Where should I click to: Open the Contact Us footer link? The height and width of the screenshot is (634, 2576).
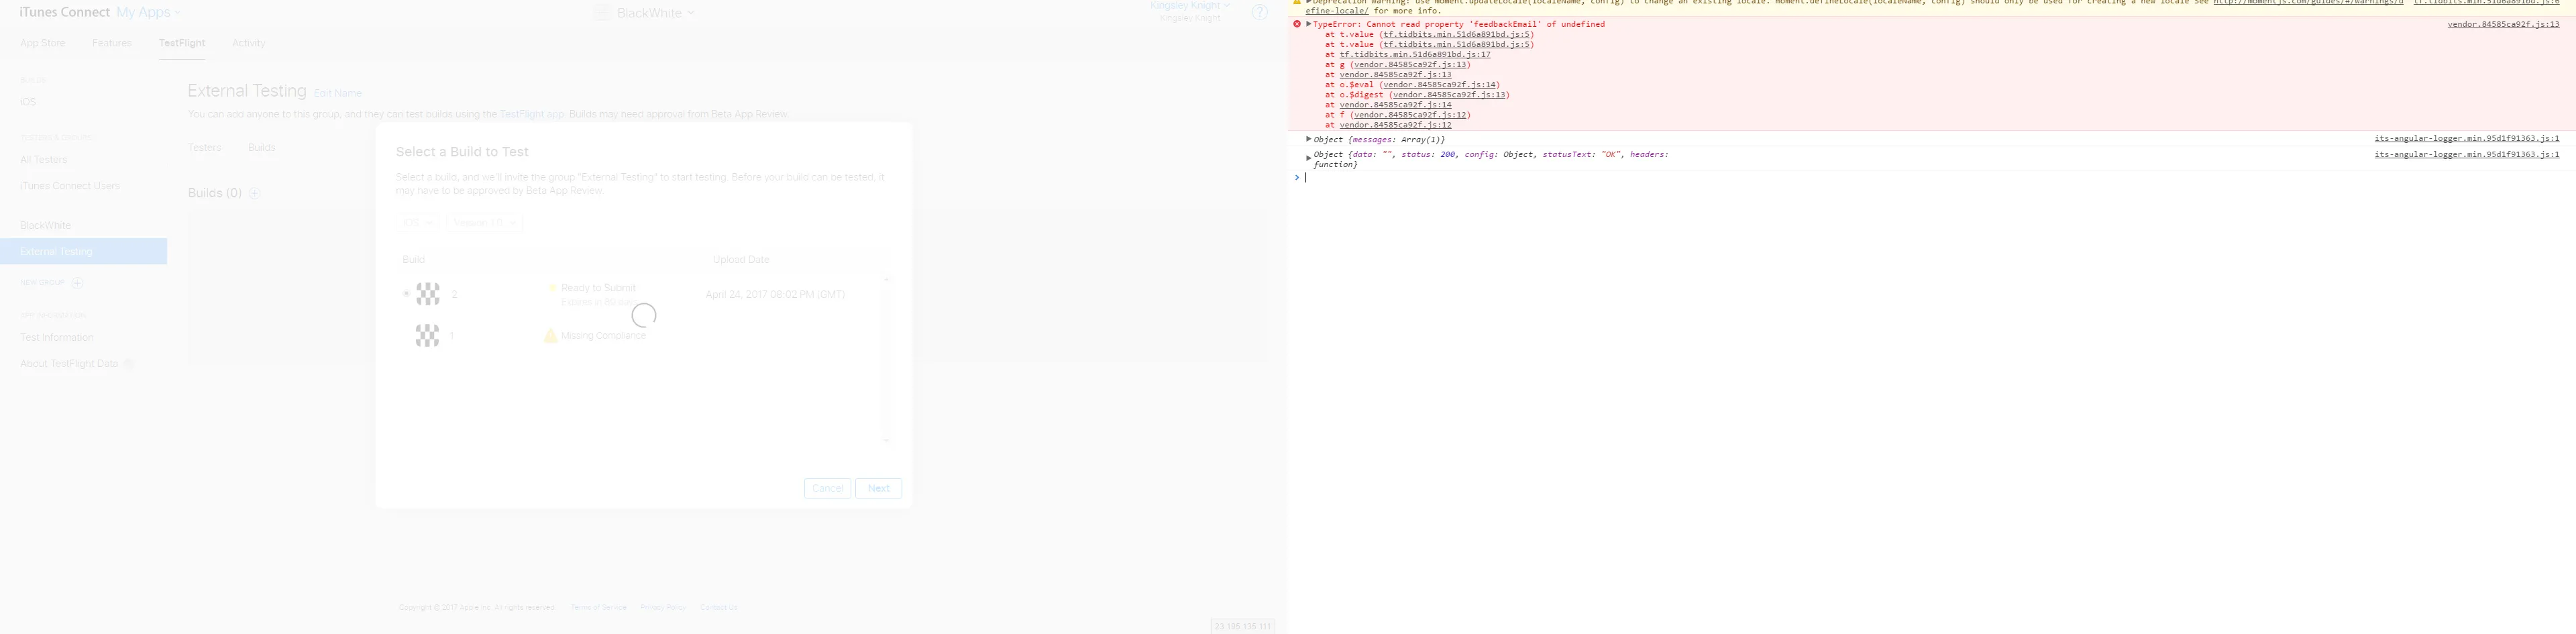tap(719, 607)
